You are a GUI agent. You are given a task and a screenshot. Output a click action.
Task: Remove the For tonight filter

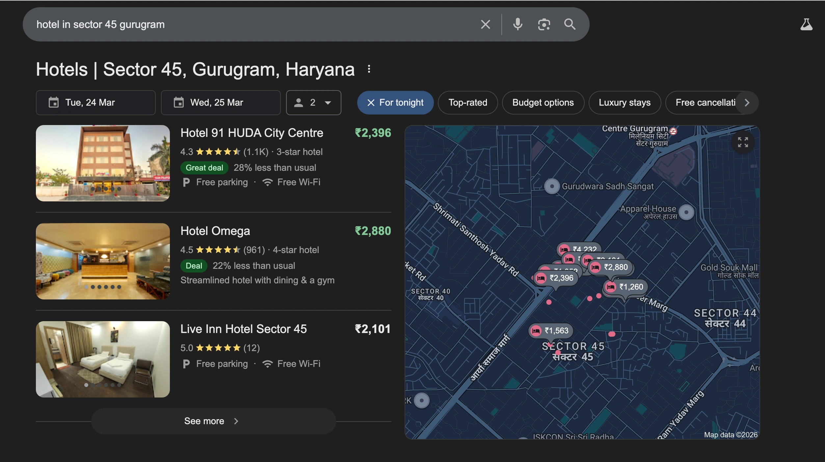click(371, 103)
